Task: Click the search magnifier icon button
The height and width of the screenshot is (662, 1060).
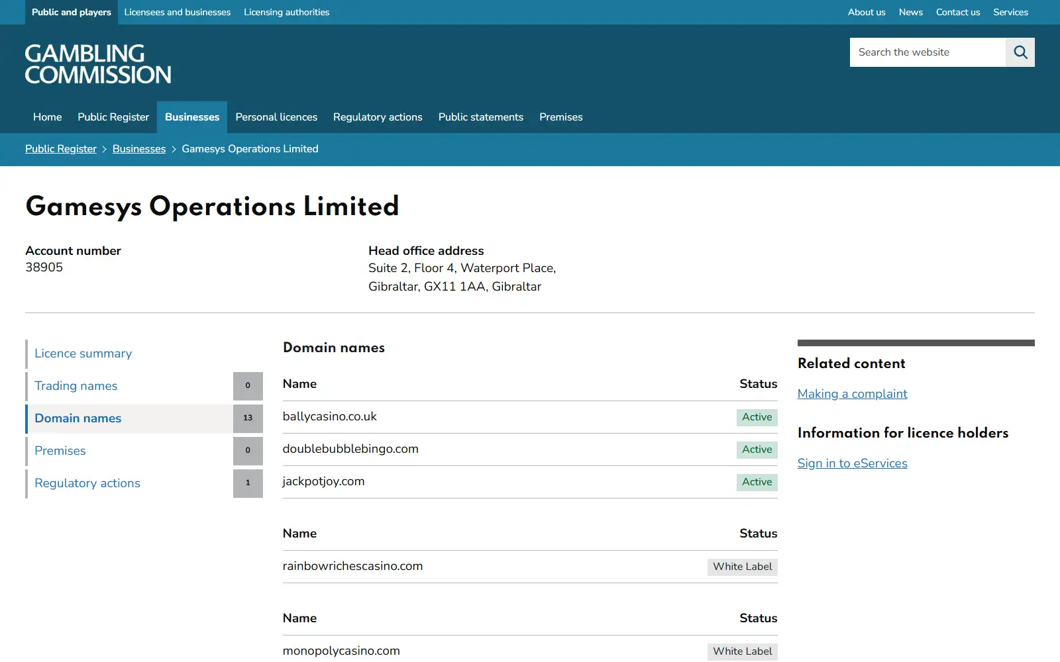Action: point(1020,52)
